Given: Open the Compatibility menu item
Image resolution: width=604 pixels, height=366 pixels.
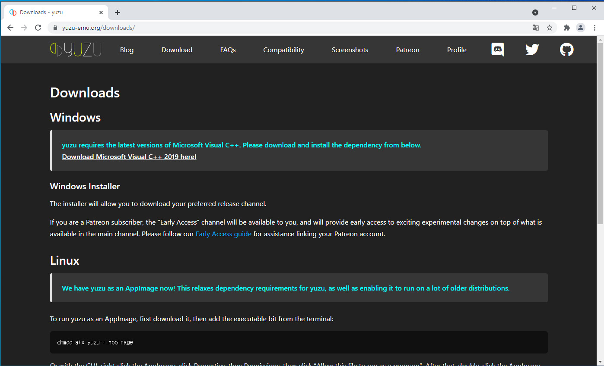Looking at the screenshot, I should click(283, 50).
